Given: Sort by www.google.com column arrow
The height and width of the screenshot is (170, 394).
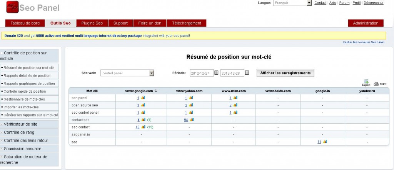Looking at the screenshot, I should tap(156, 91).
